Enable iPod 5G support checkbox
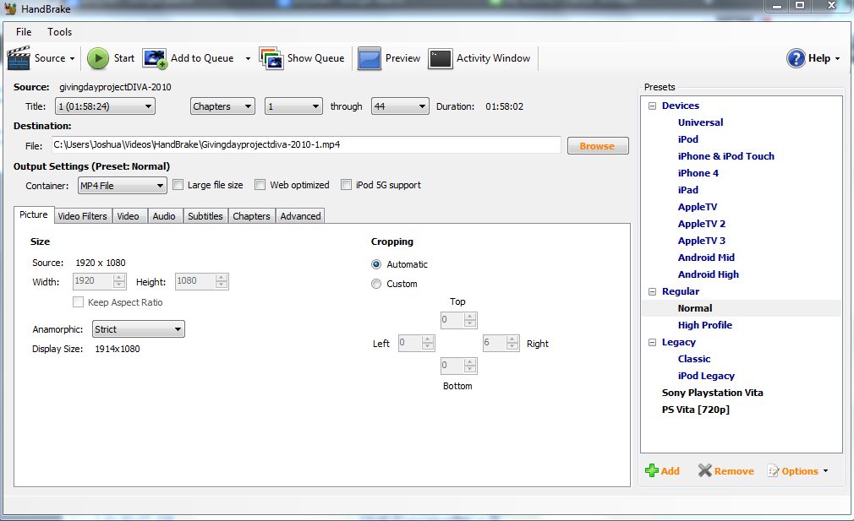The width and height of the screenshot is (854, 521). pyautogui.click(x=346, y=185)
